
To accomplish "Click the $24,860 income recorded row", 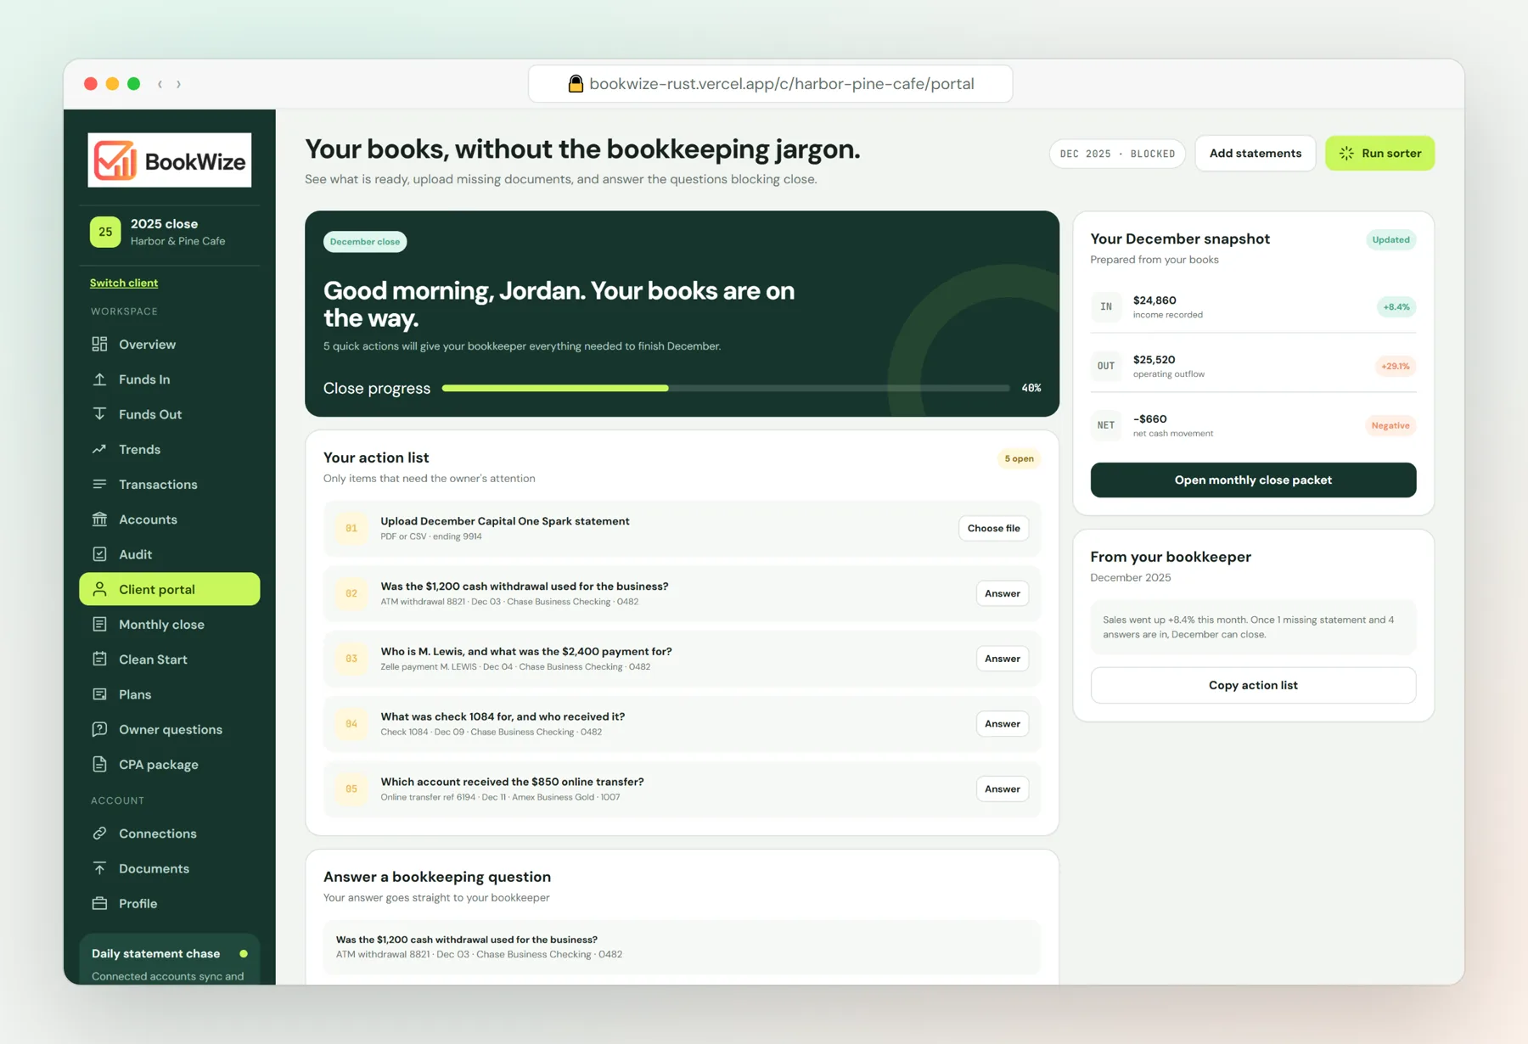I will (x=1253, y=306).
